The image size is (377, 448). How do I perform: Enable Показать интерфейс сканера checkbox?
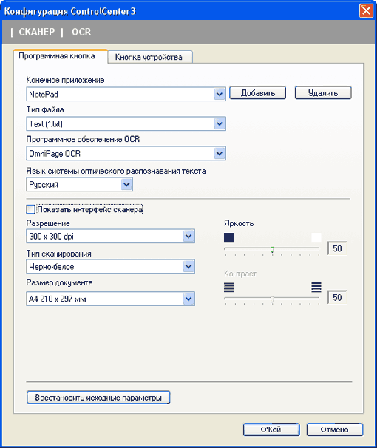(30, 209)
